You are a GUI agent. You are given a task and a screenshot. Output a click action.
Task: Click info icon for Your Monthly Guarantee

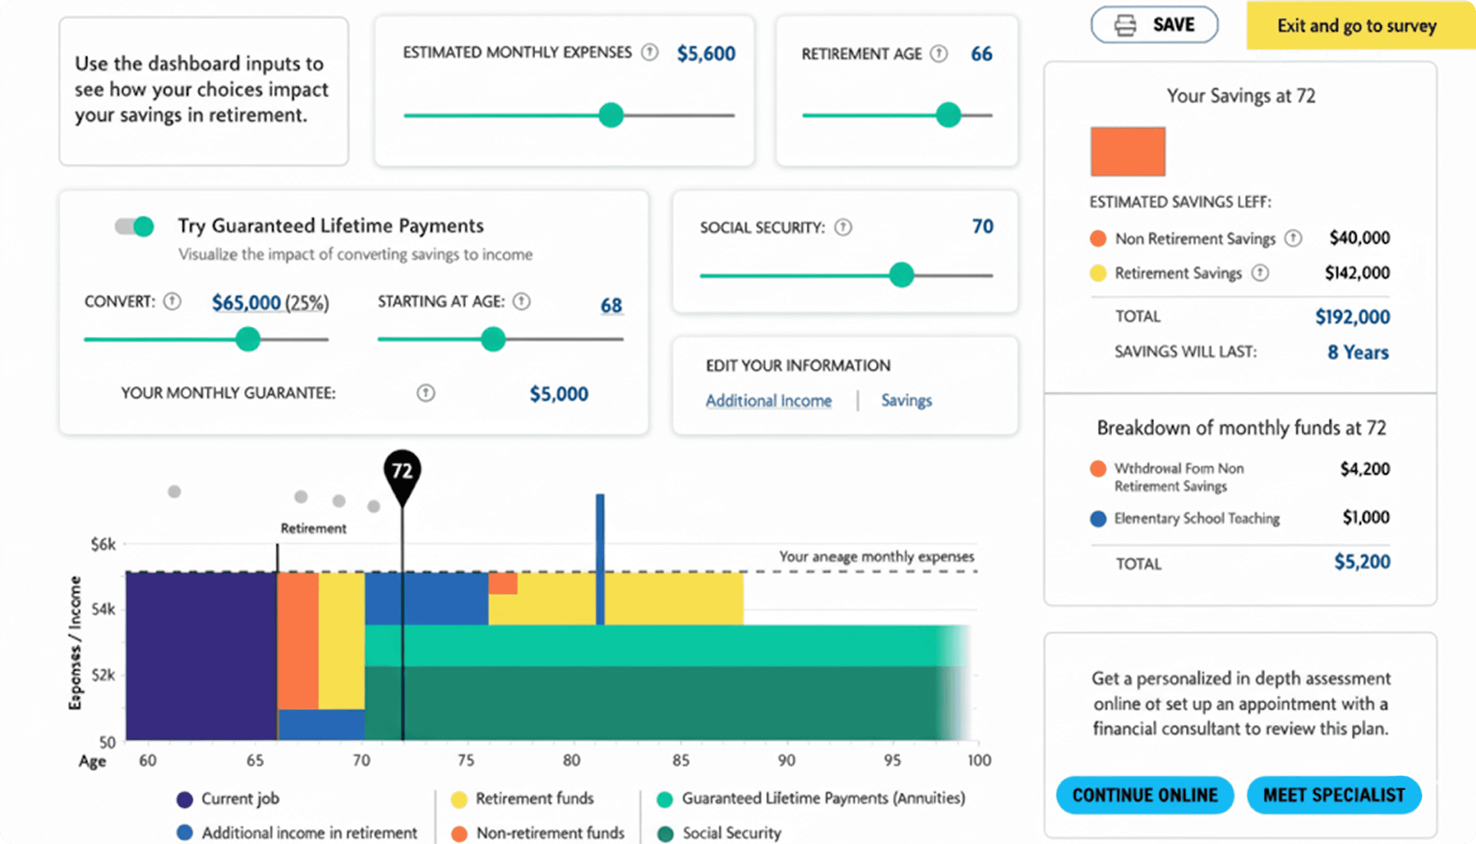(x=425, y=393)
